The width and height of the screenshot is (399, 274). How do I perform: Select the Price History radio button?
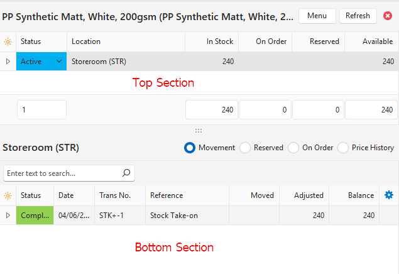click(x=343, y=148)
